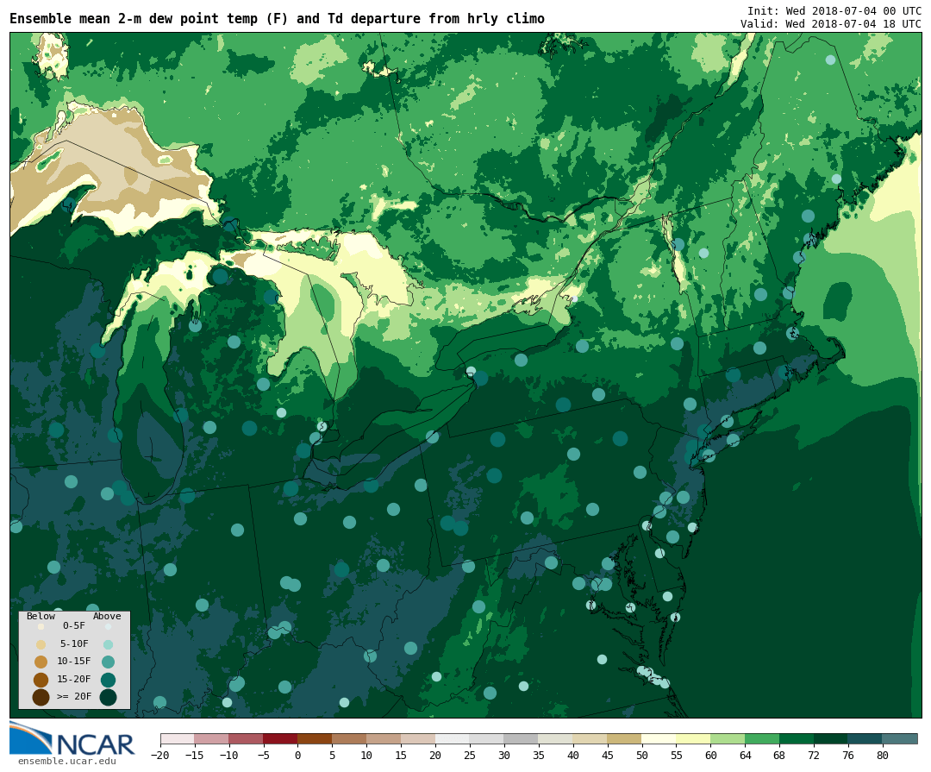Click the colorbar label 0
931x772 pixels.
click(297, 755)
